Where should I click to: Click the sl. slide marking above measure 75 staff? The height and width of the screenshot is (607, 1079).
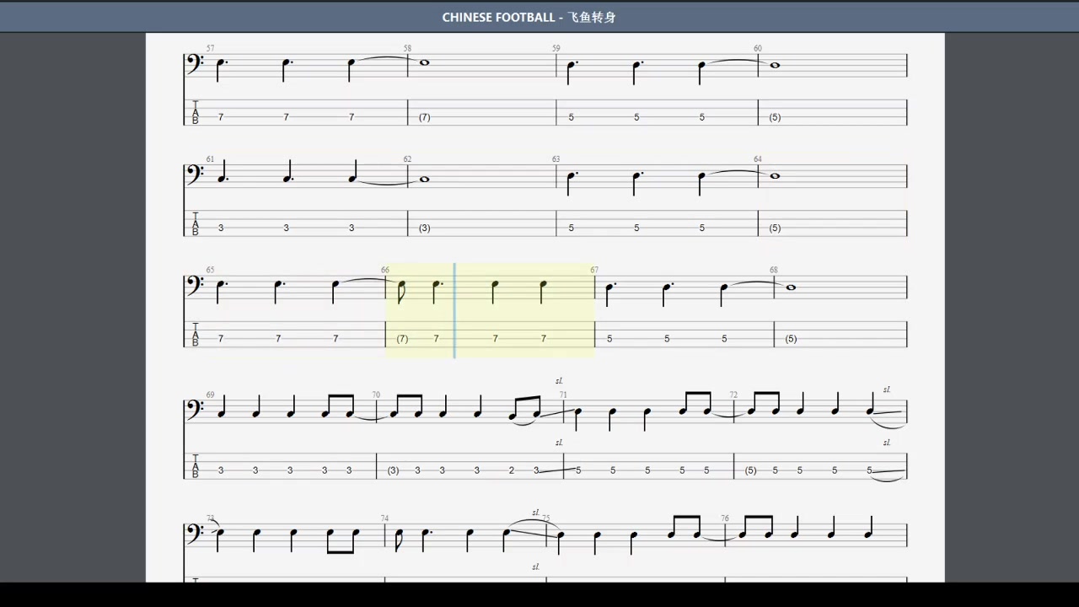point(536,513)
